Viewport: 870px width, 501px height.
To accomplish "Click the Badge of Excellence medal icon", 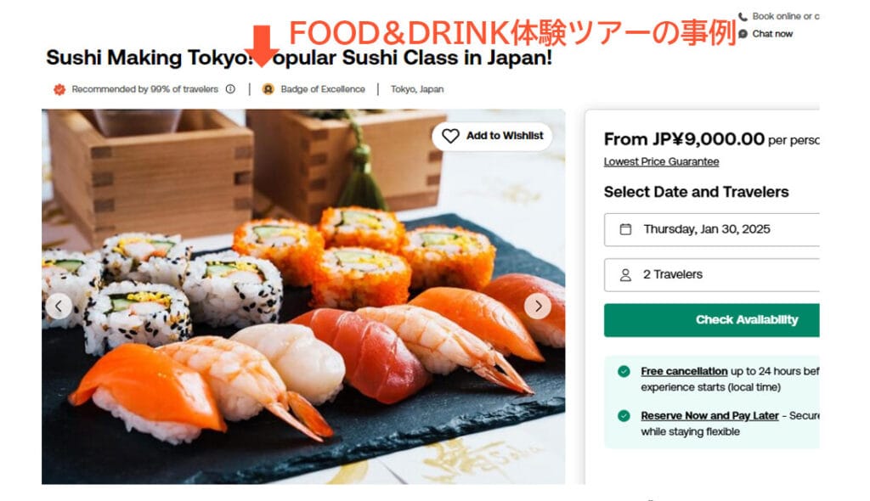I will coord(268,89).
